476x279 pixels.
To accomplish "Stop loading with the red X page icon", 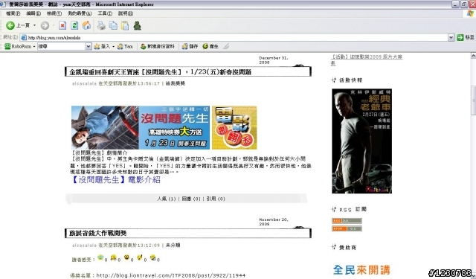I will tap(62, 25).
